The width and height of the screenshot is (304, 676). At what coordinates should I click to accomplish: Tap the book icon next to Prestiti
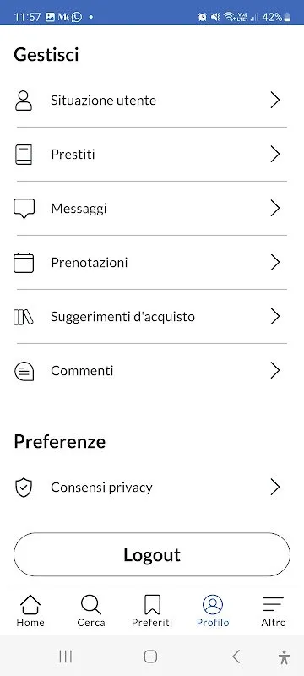click(24, 155)
